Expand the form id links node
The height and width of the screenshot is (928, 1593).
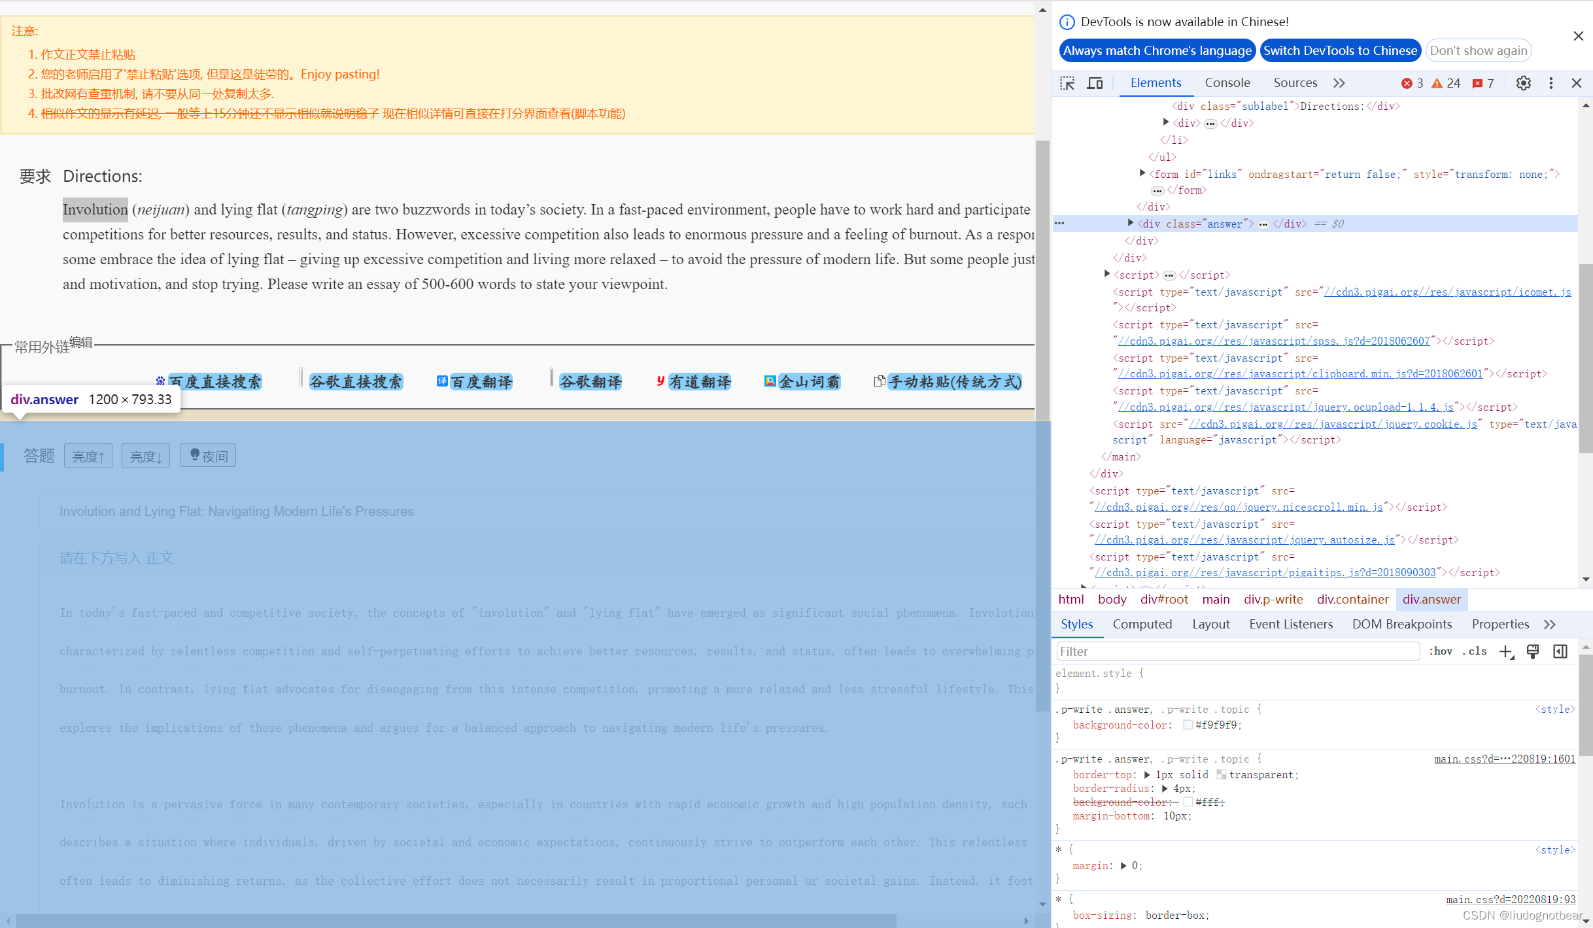(1142, 173)
